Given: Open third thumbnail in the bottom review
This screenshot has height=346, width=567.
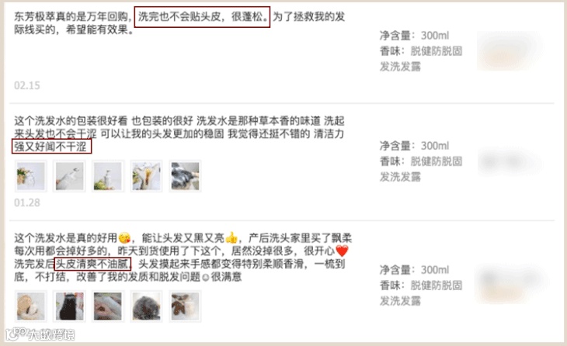Looking at the screenshot, I should (x=108, y=306).
